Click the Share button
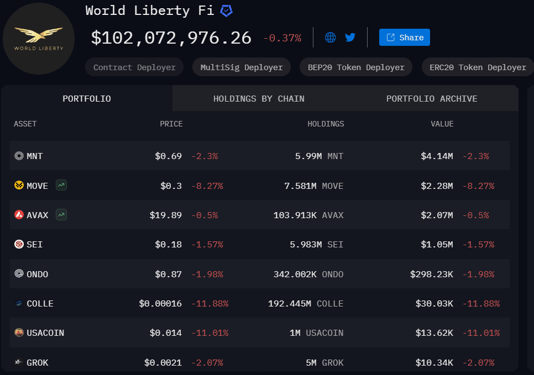The height and width of the screenshot is (375, 534). 405,38
